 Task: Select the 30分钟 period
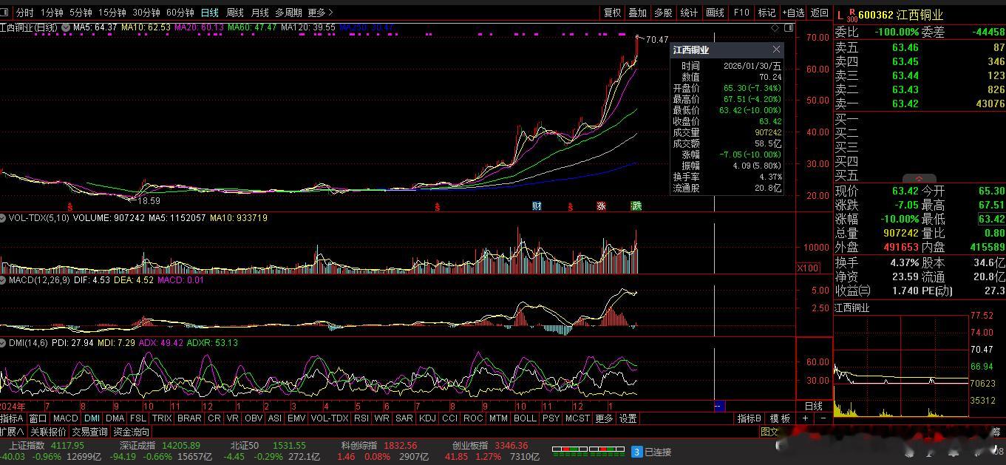click(146, 13)
